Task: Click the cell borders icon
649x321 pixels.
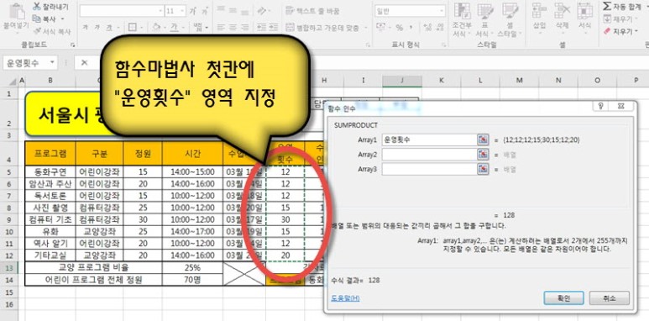Action: click(x=132, y=28)
